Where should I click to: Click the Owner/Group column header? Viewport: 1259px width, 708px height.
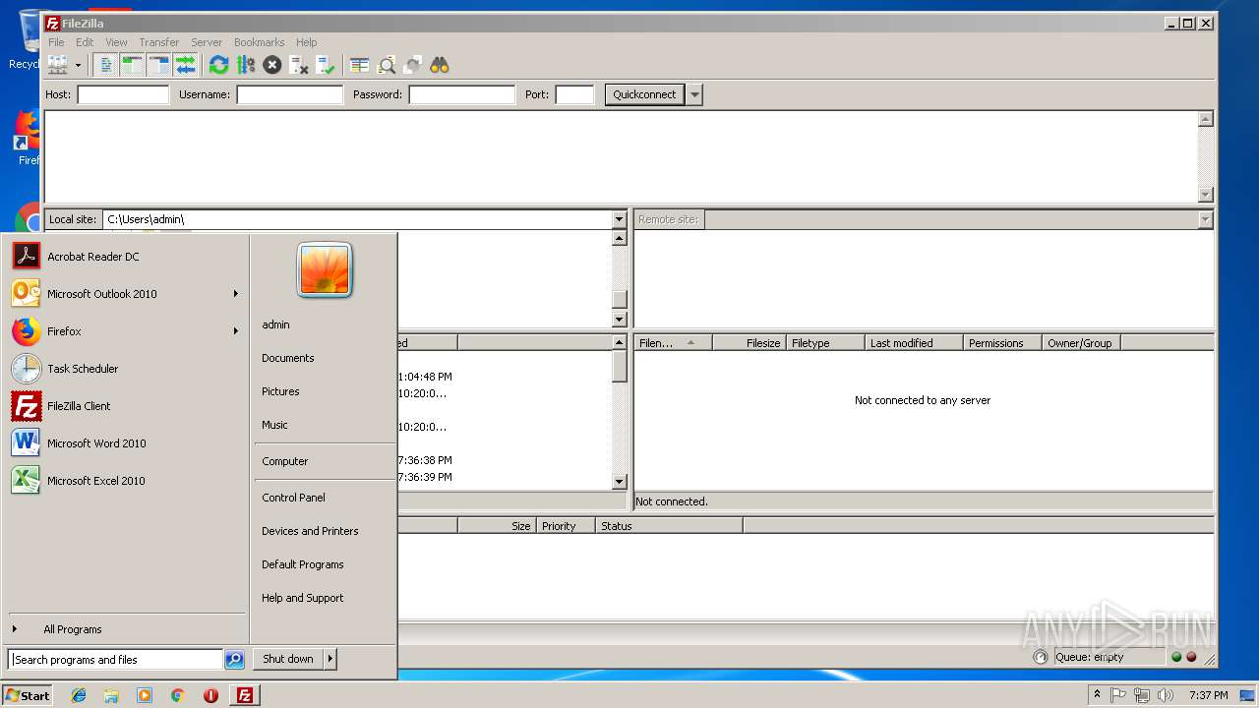(1081, 343)
